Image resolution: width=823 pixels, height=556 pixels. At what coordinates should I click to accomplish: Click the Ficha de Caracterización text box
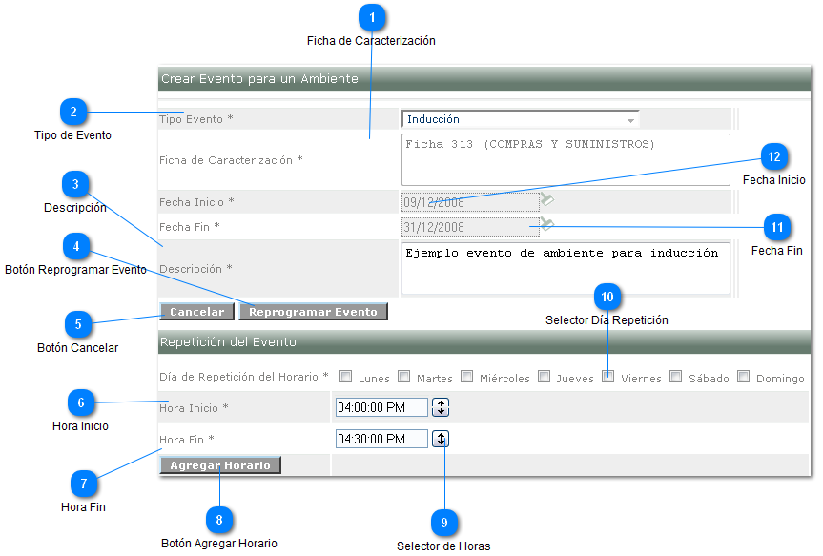[x=566, y=159]
